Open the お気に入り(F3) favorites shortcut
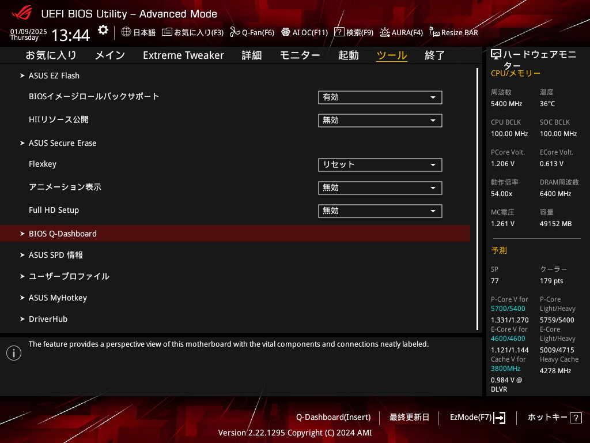The image size is (590, 443). pos(192,32)
